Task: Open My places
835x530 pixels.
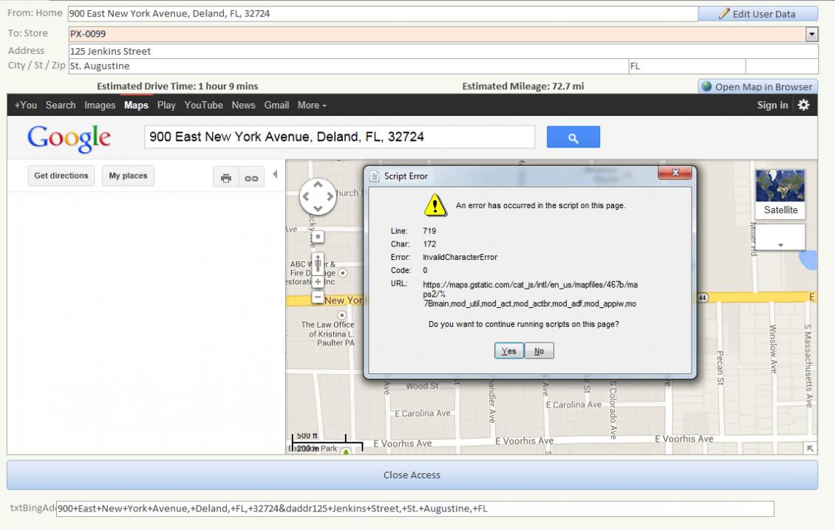Action: (x=128, y=176)
